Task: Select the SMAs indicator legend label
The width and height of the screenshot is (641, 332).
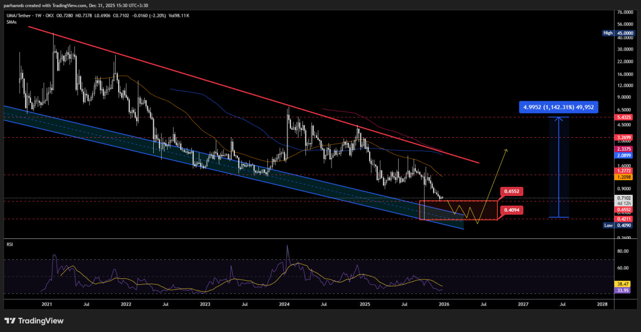Action: (12, 23)
